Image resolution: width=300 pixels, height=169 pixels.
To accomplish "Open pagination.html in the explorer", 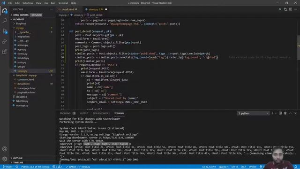I will (x=32, y=92).
